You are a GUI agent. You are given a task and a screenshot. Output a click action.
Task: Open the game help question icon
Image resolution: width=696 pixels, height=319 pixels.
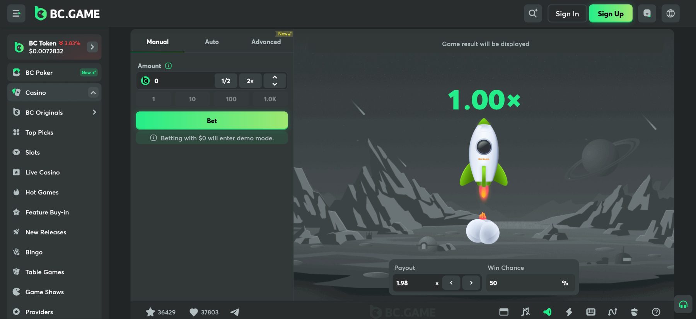point(656,312)
